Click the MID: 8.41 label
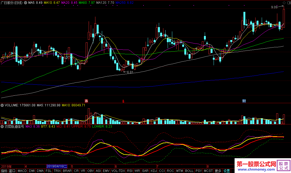The width and height of the screenshot is (291, 173). pos(63,127)
